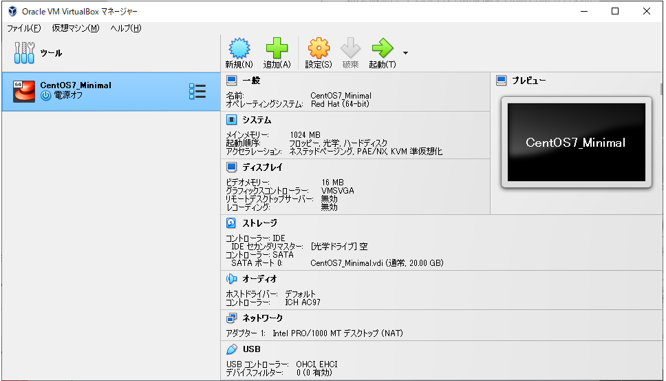Click the システム section header

pos(257,120)
